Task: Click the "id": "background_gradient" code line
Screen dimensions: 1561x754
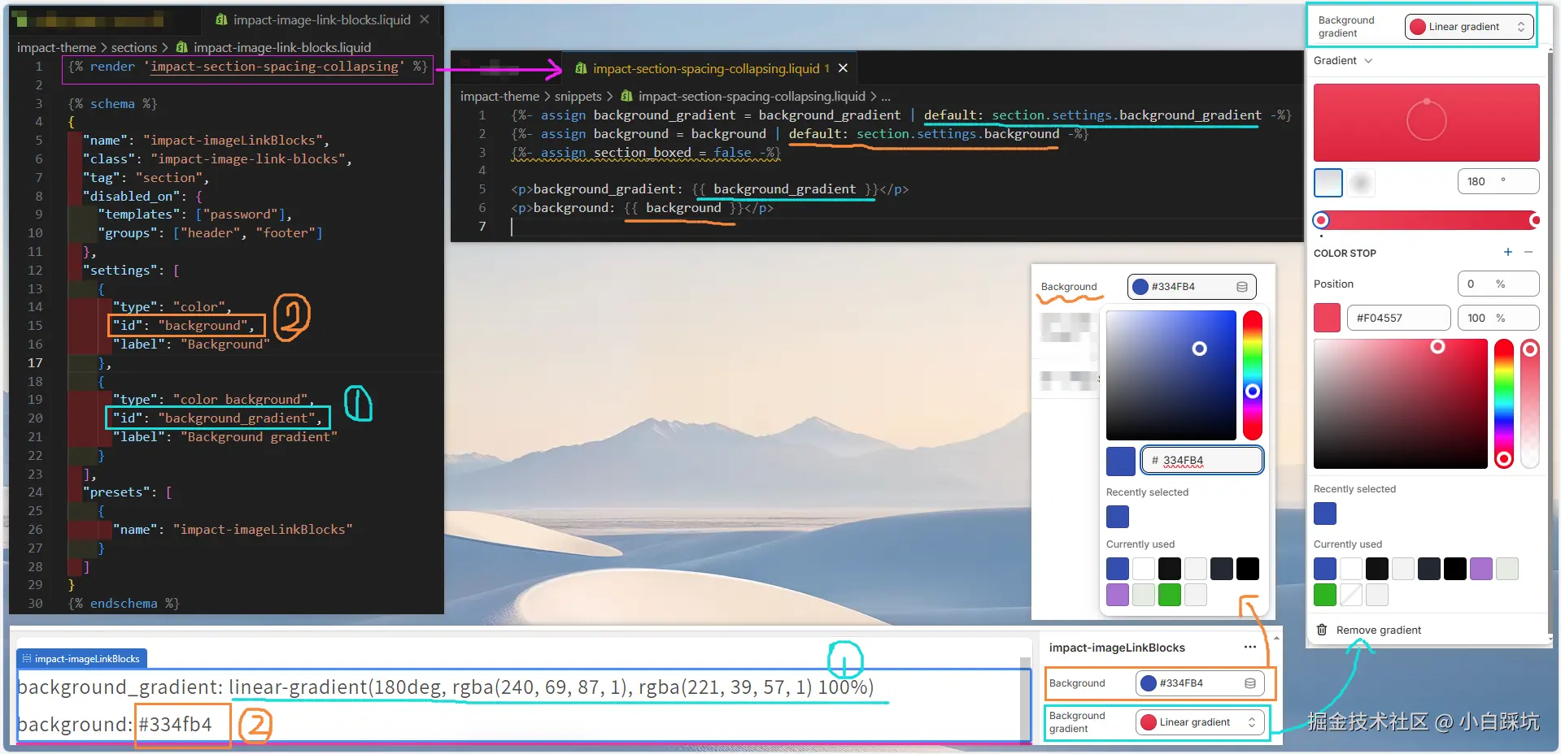Action: coord(218,418)
